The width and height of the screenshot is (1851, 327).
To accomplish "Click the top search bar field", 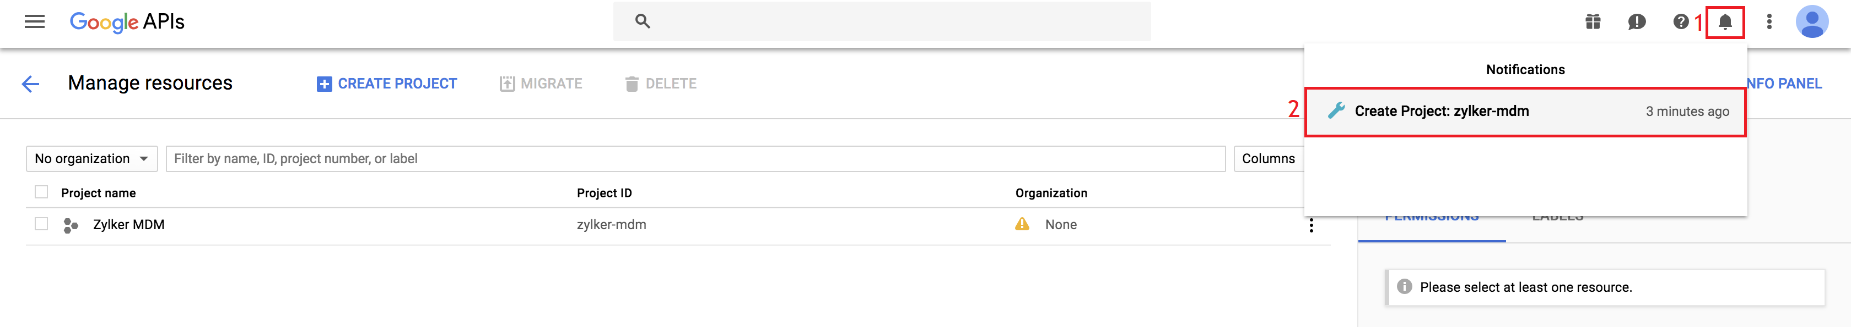I will pyautogui.click(x=898, y=21).
